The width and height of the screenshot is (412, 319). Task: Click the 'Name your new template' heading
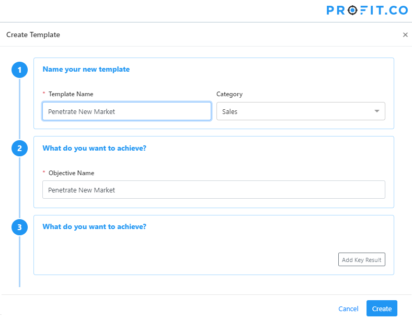coord(86,69)
